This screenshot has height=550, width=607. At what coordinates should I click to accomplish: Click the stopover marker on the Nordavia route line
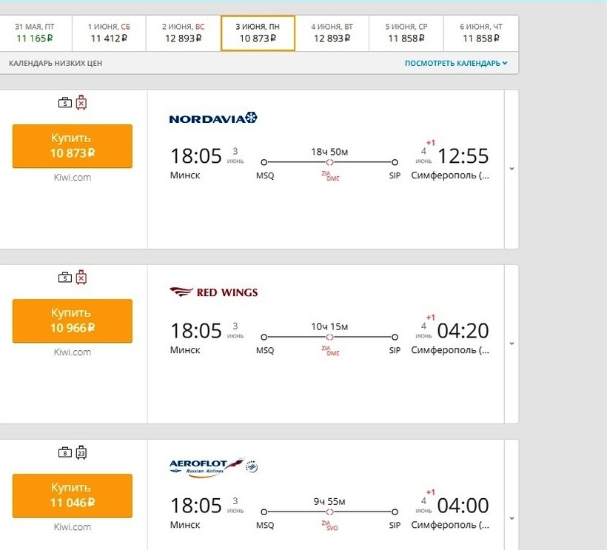330,162
